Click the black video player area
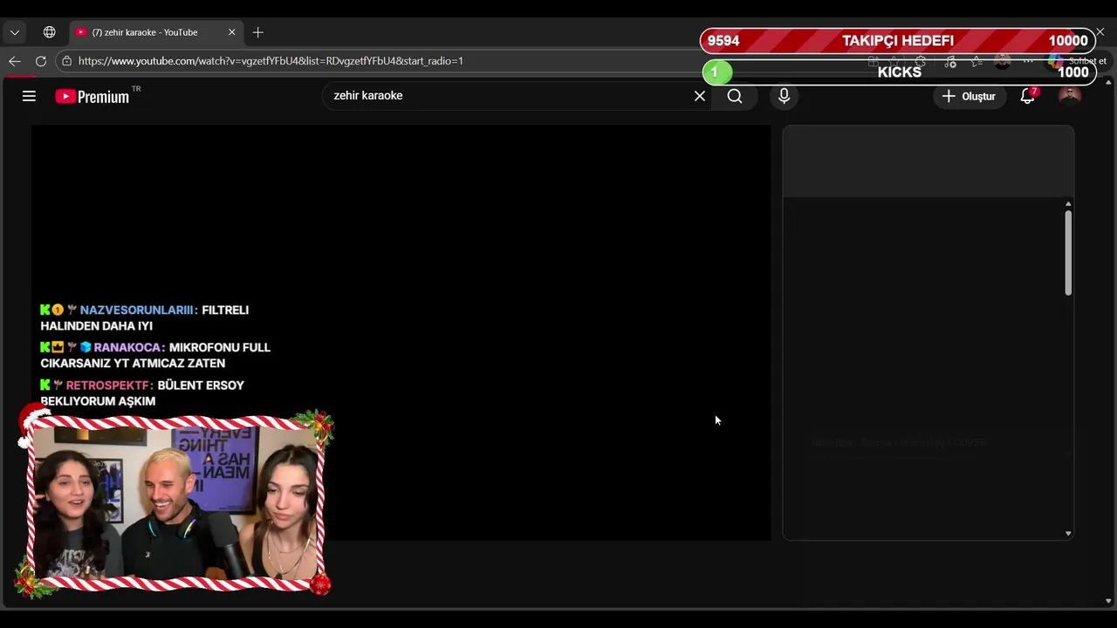1117x628 pixels. point(401,332)
